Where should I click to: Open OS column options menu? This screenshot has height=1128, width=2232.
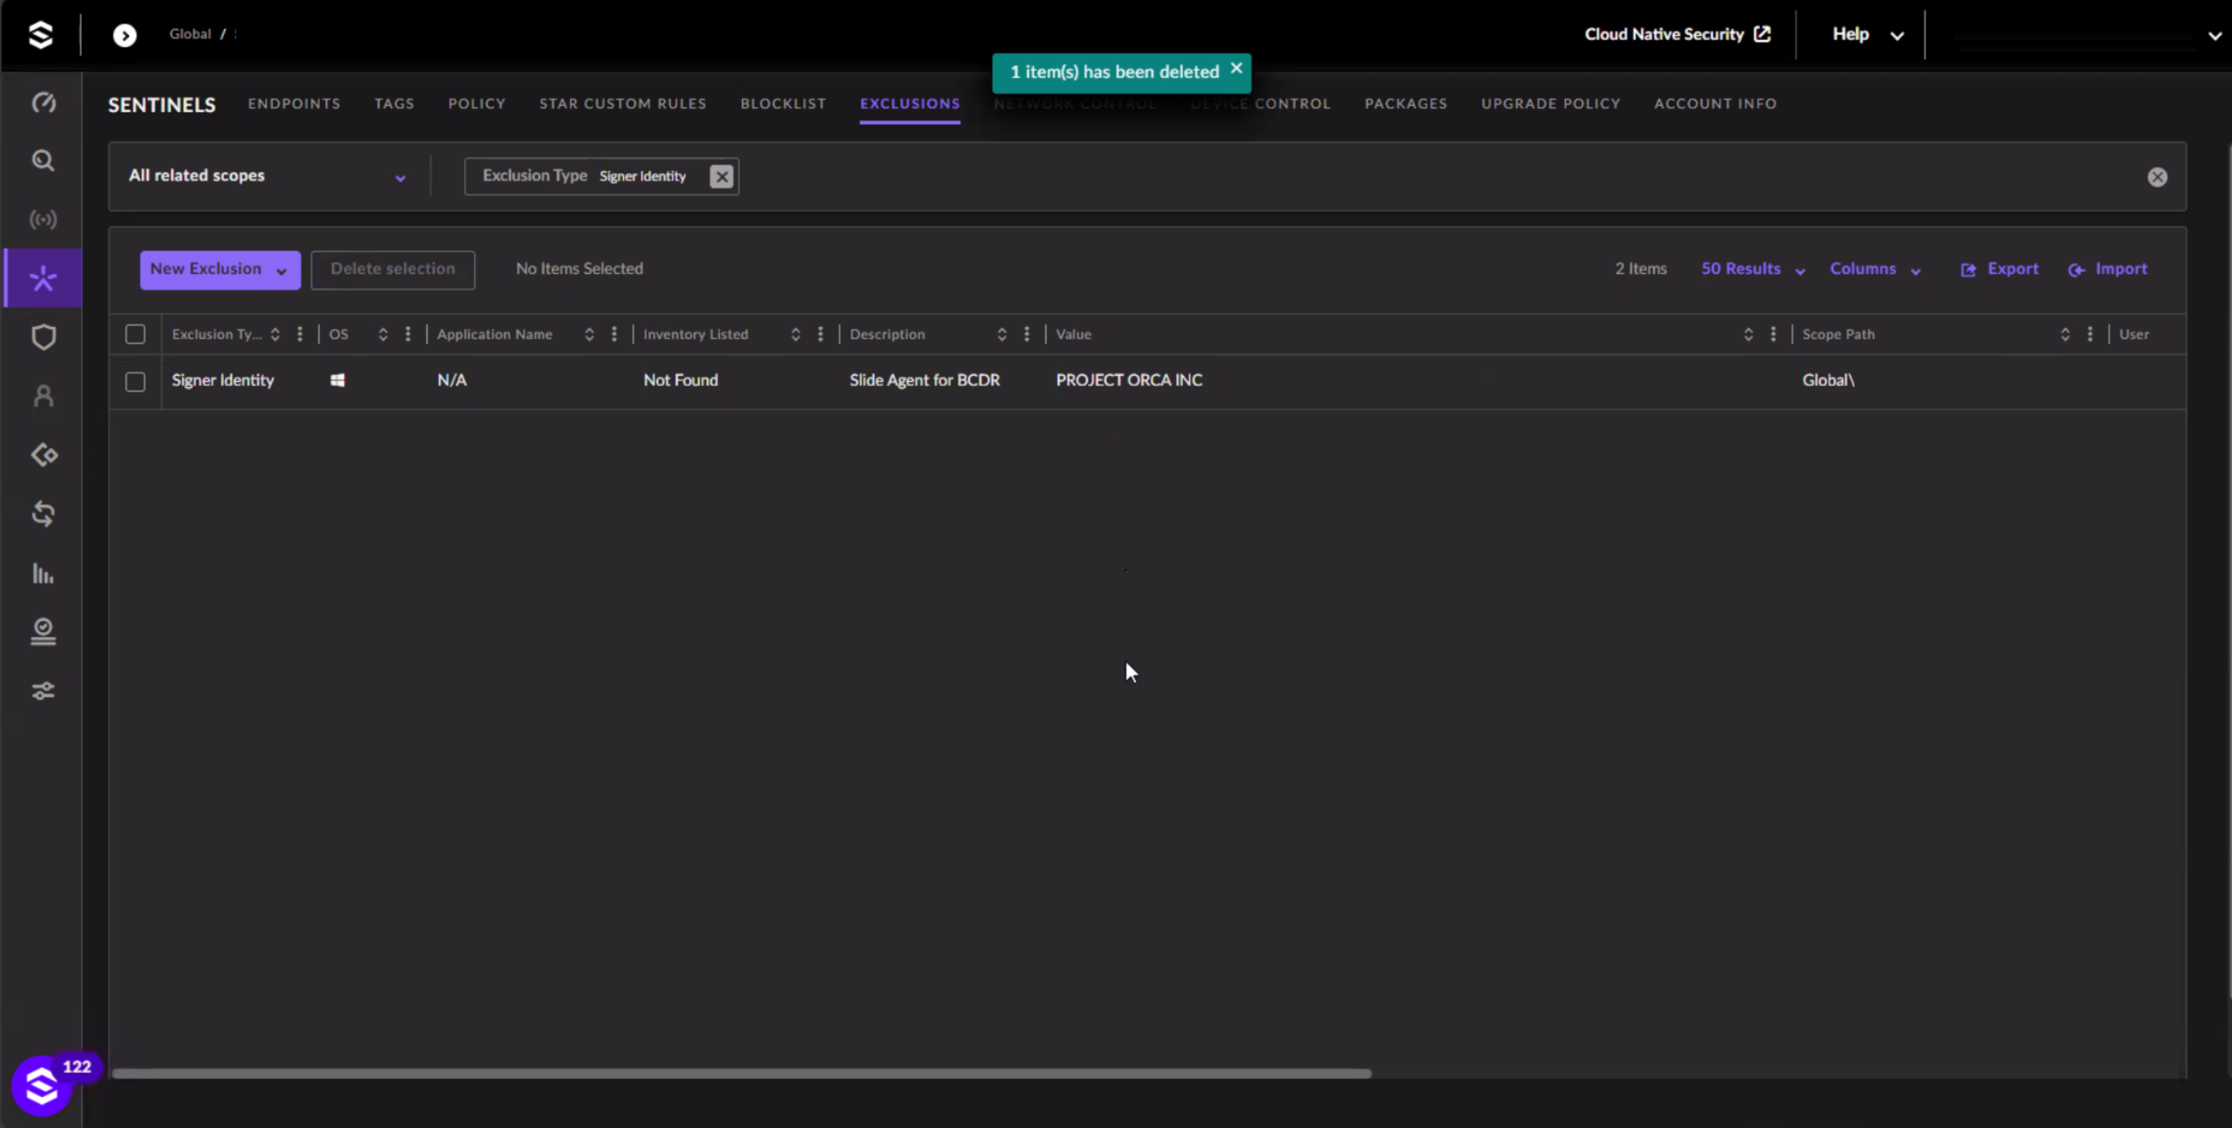pyautogui.click(x=407, y=334)
